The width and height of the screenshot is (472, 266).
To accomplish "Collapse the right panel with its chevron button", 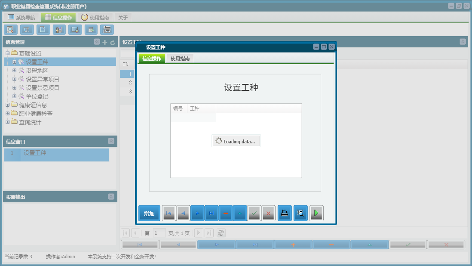I will tap(463, 42).
